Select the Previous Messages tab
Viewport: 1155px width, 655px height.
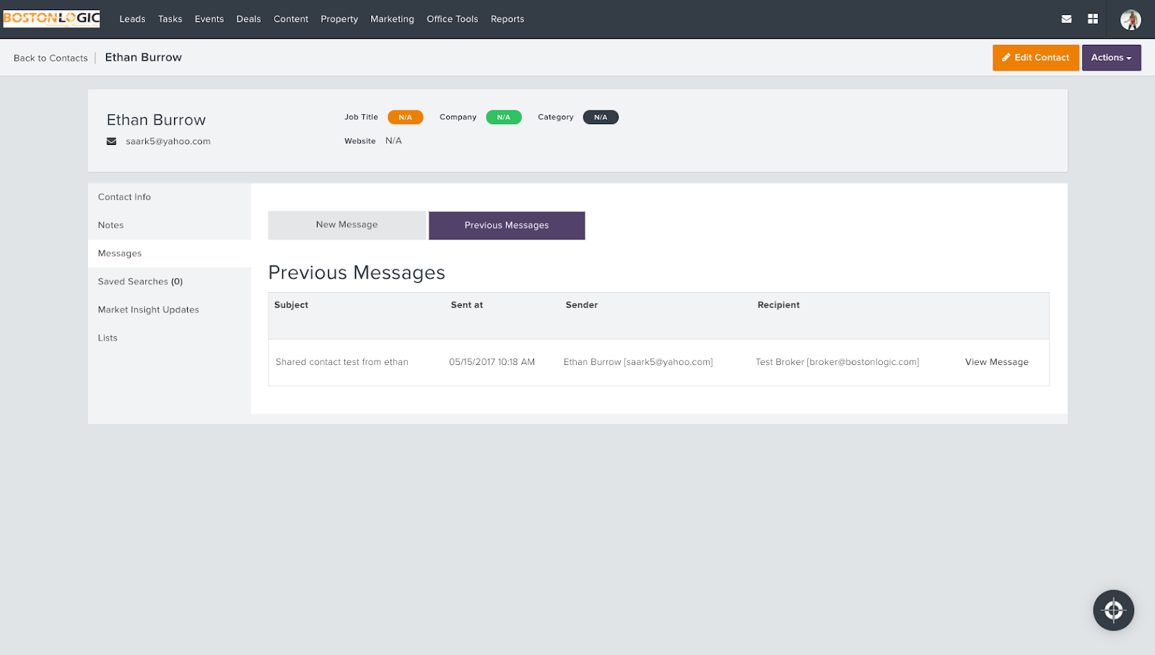pyautogui.click(x=507, y=225)
